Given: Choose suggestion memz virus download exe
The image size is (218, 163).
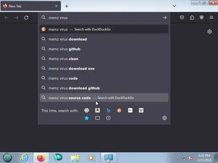Looking at the screenshot, I should (104, 68).
